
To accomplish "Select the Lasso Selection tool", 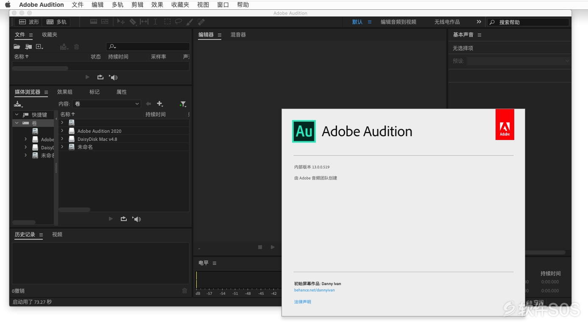I will pos(178,22).
